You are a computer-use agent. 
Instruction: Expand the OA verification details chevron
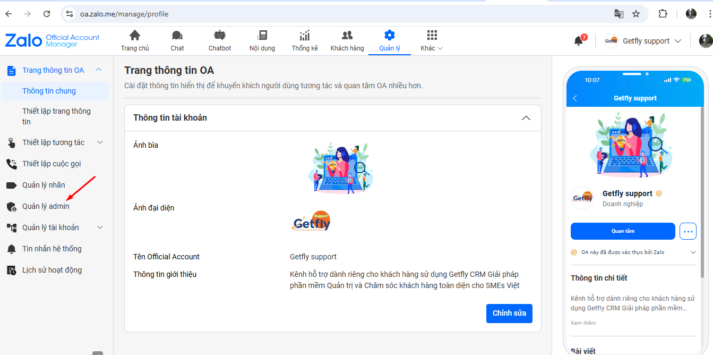click(693, 252)
